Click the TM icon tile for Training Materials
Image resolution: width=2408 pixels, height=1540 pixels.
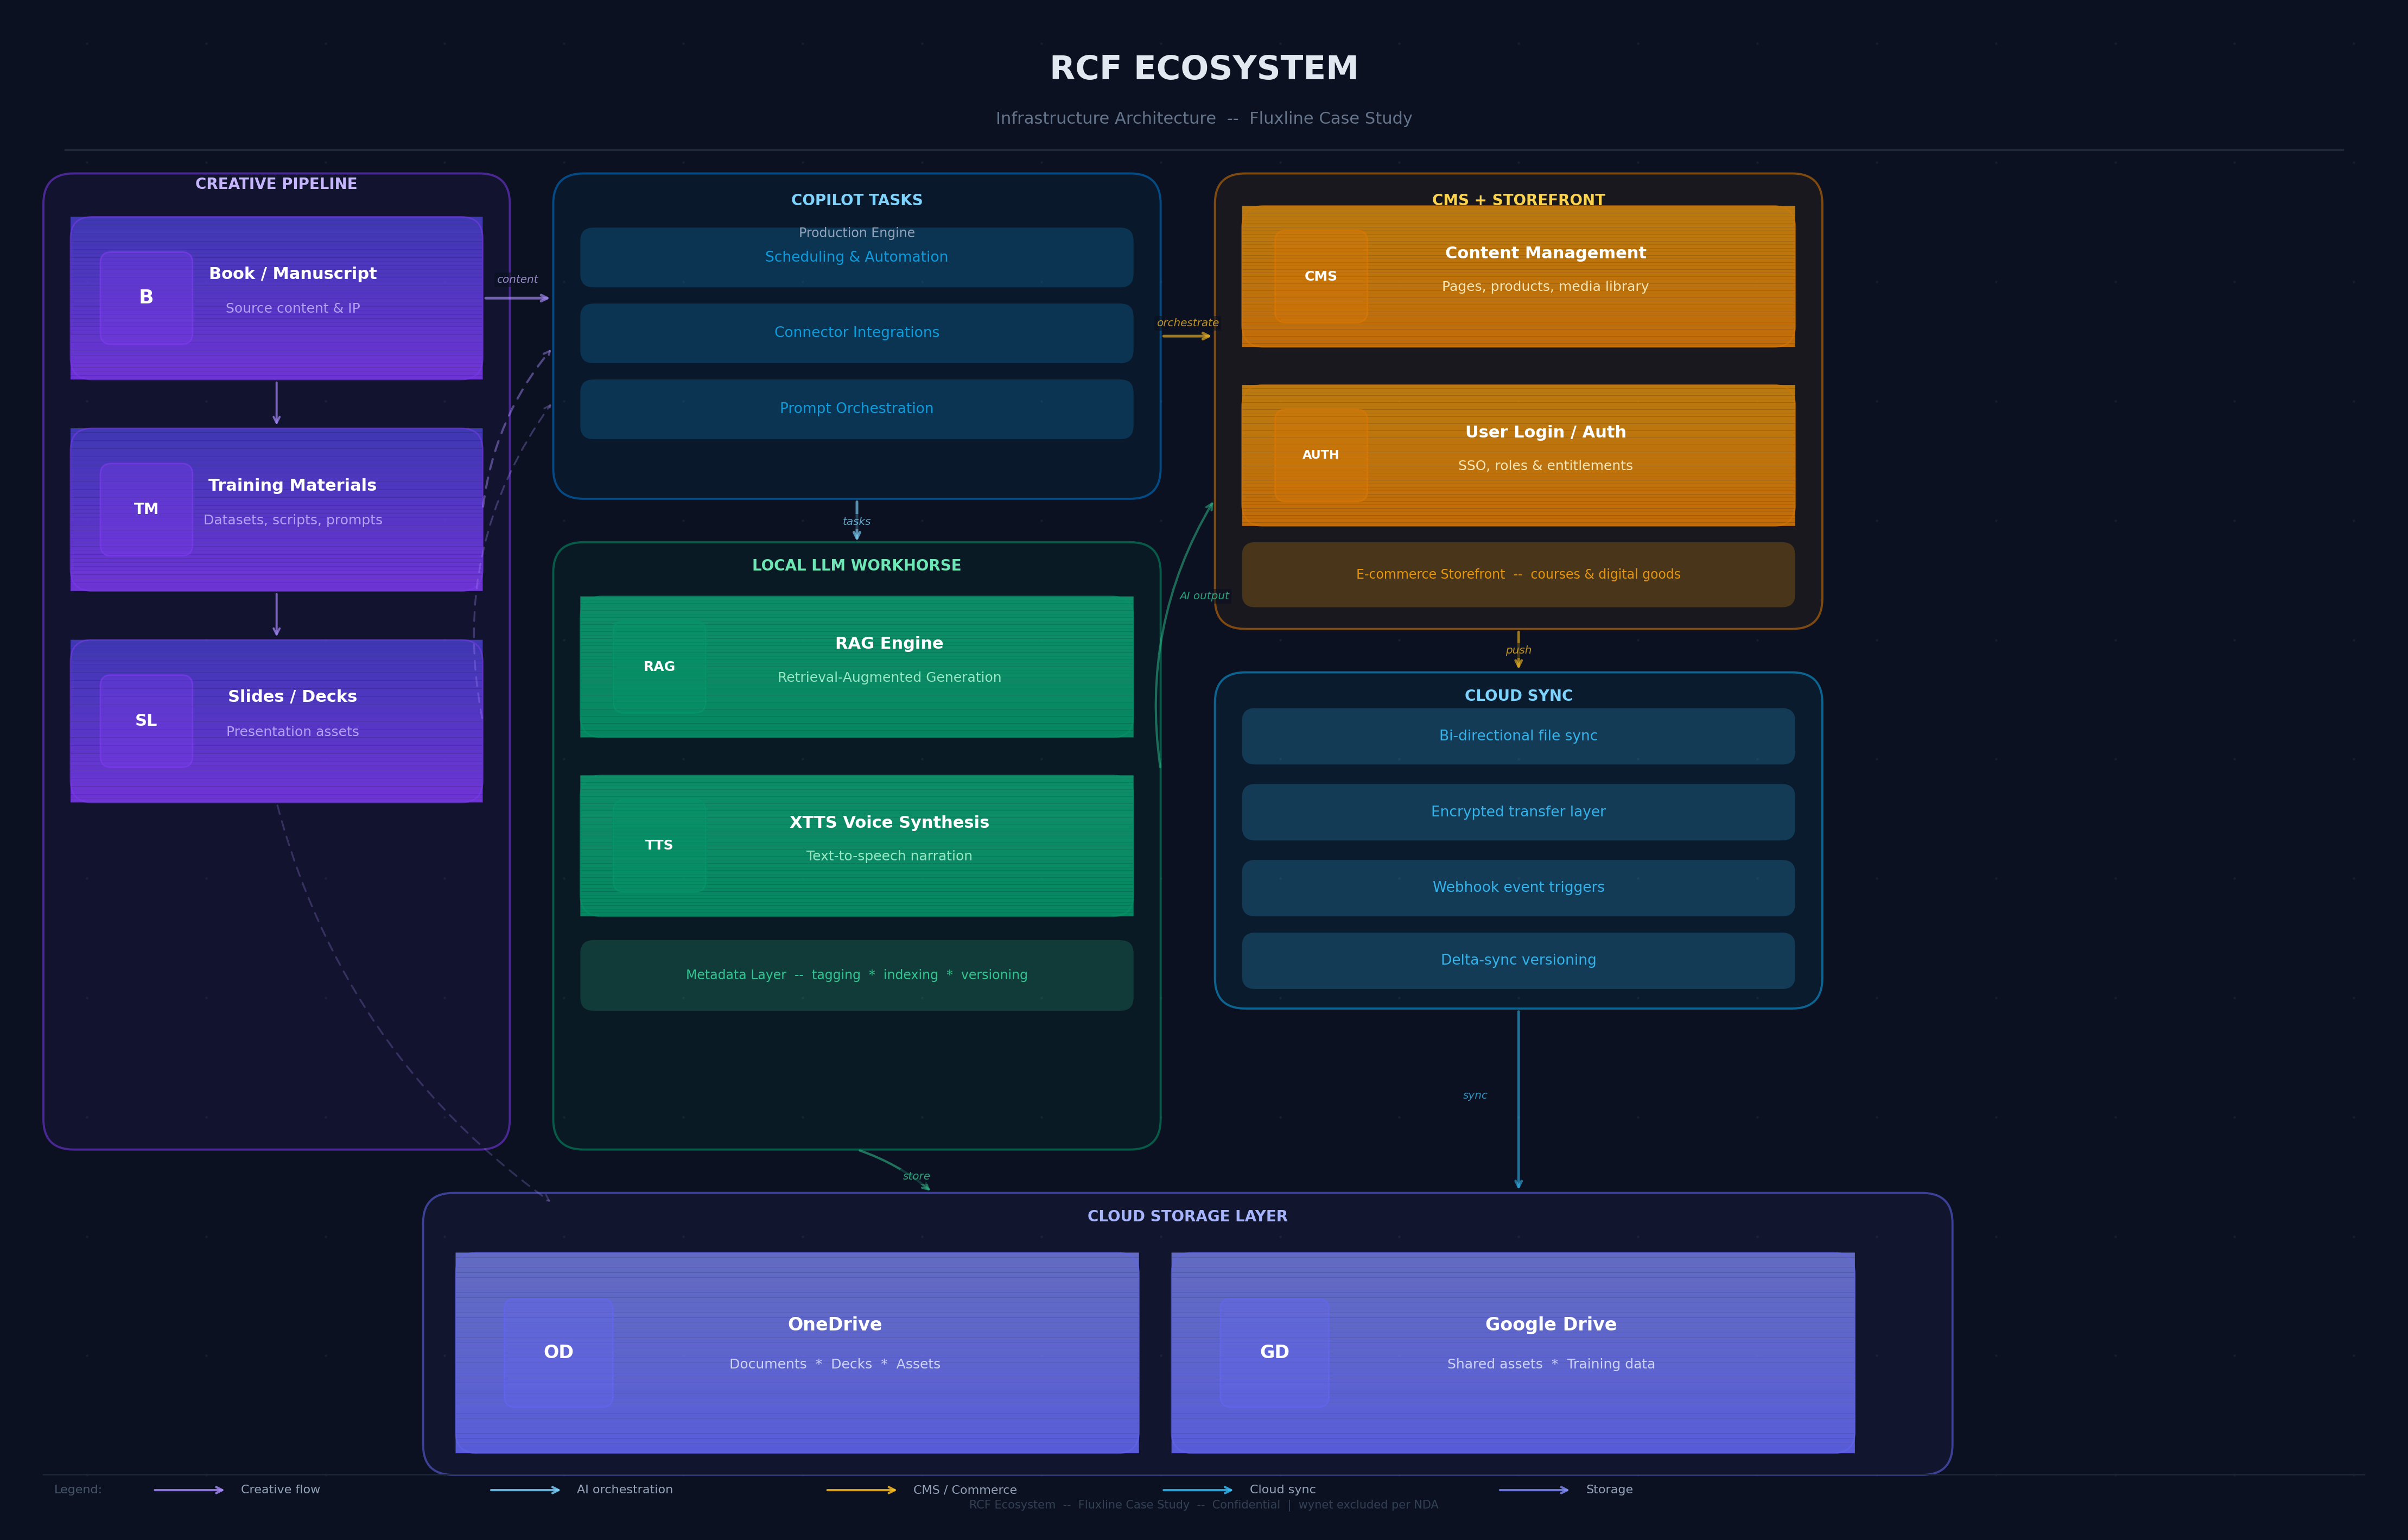[146, 509]
